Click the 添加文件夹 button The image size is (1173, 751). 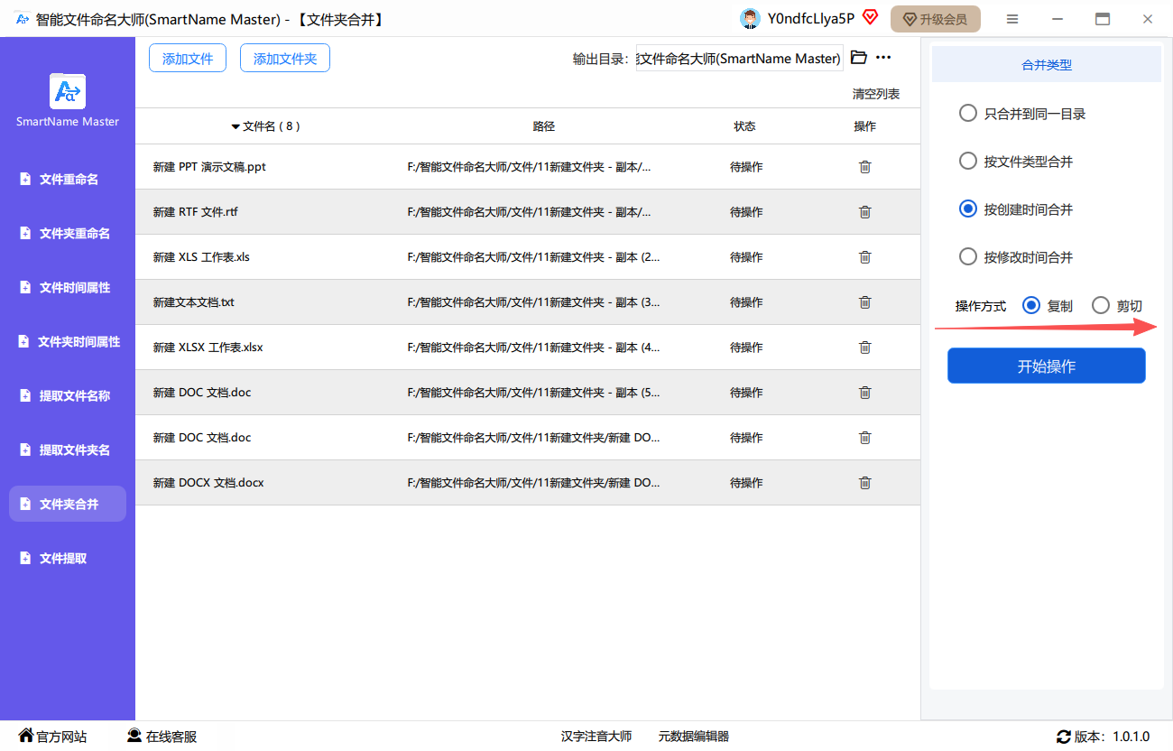(285, 59)
